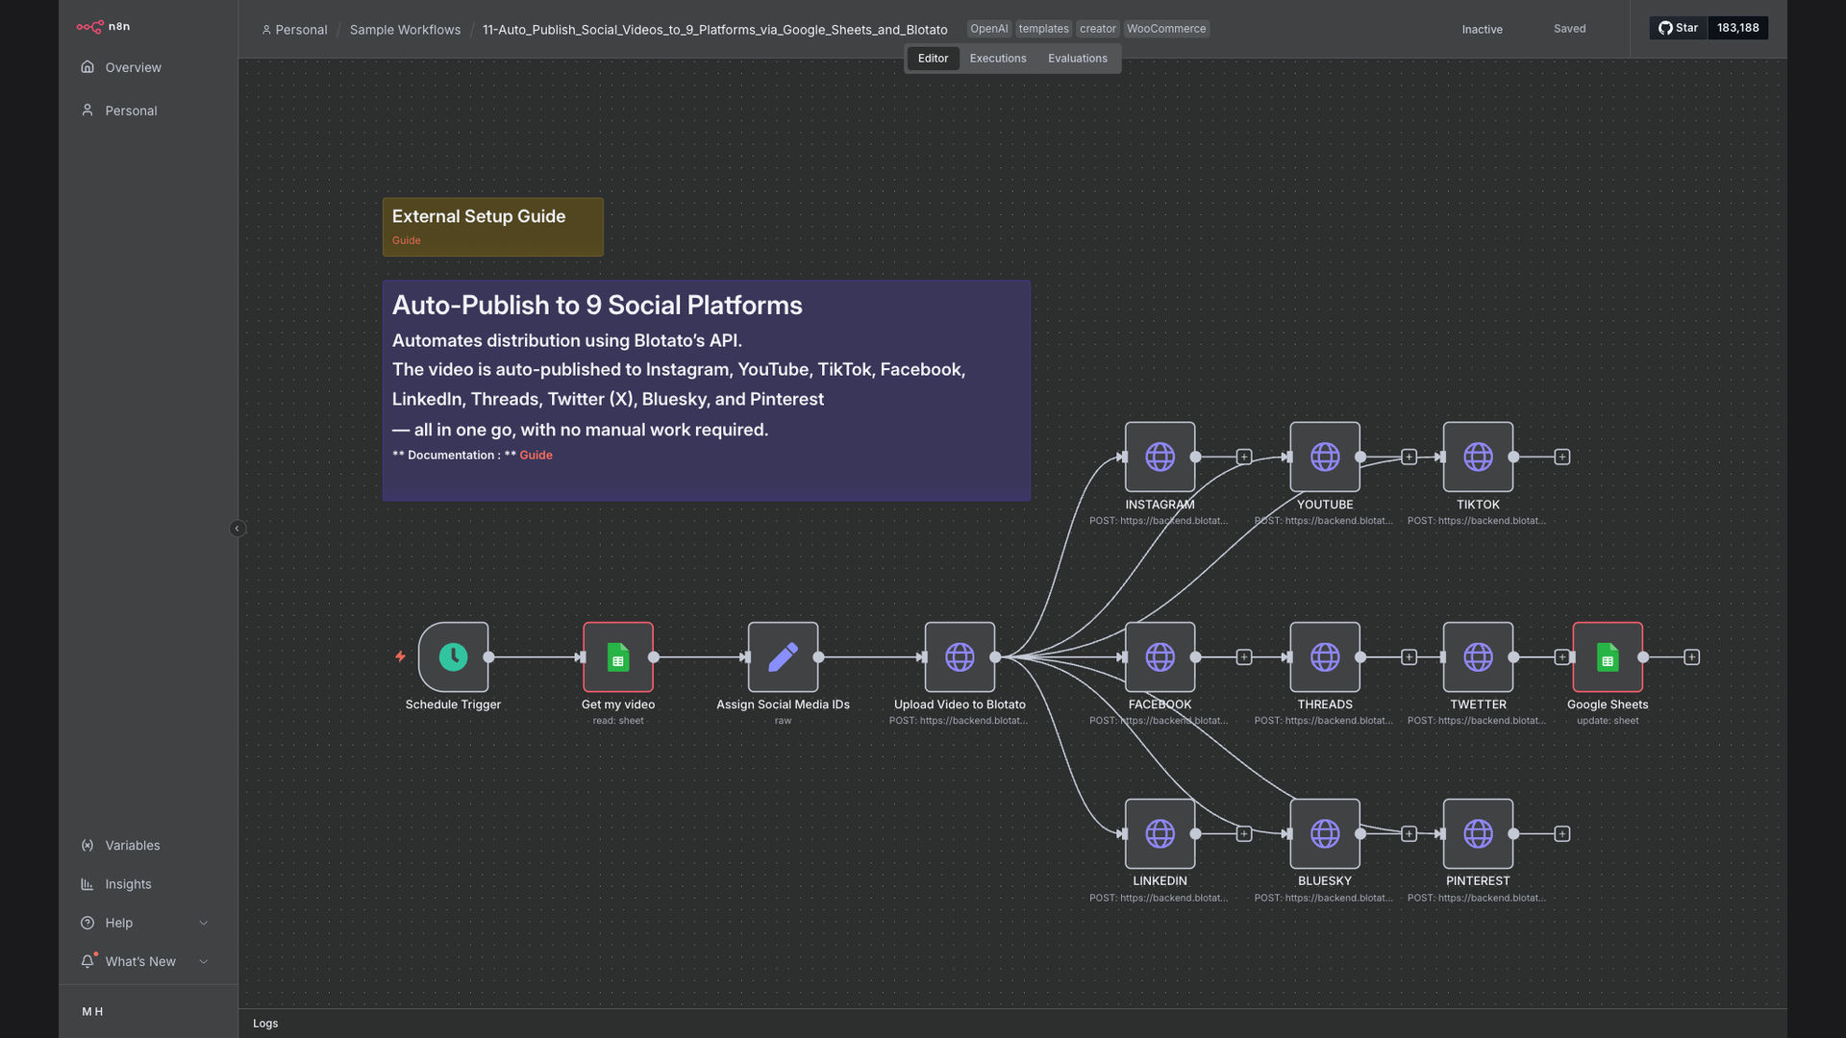Image resolution: width=1846 pixels, height=1038 pixels.
Task: Click the WooCommerce tag
Action: pos(1166,29)
